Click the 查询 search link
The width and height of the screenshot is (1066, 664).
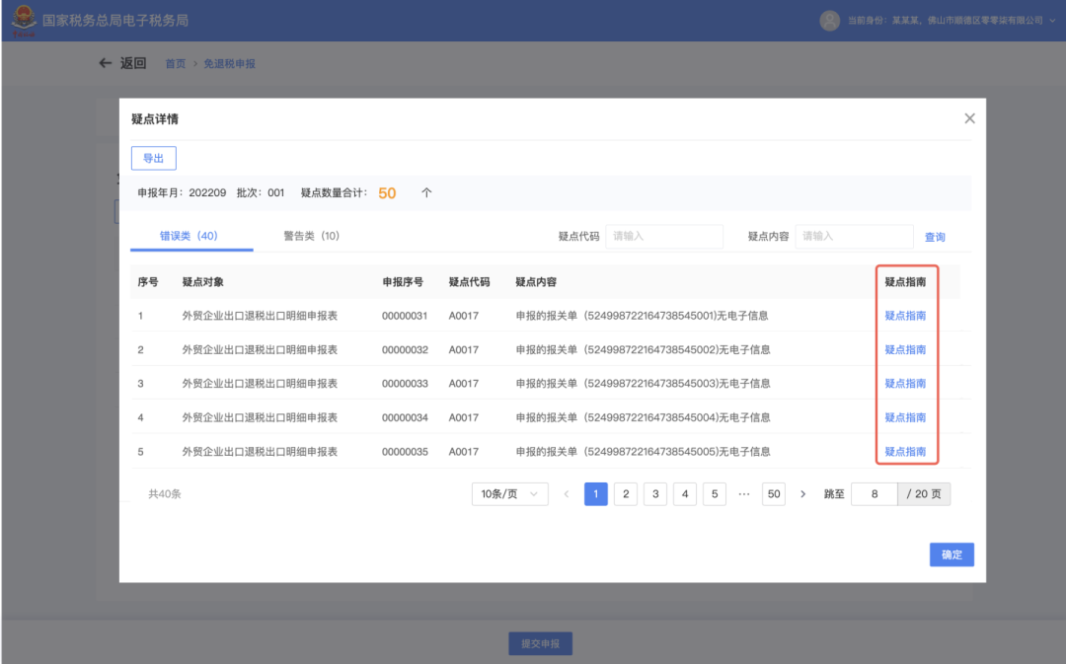click(x=935, y=237)
